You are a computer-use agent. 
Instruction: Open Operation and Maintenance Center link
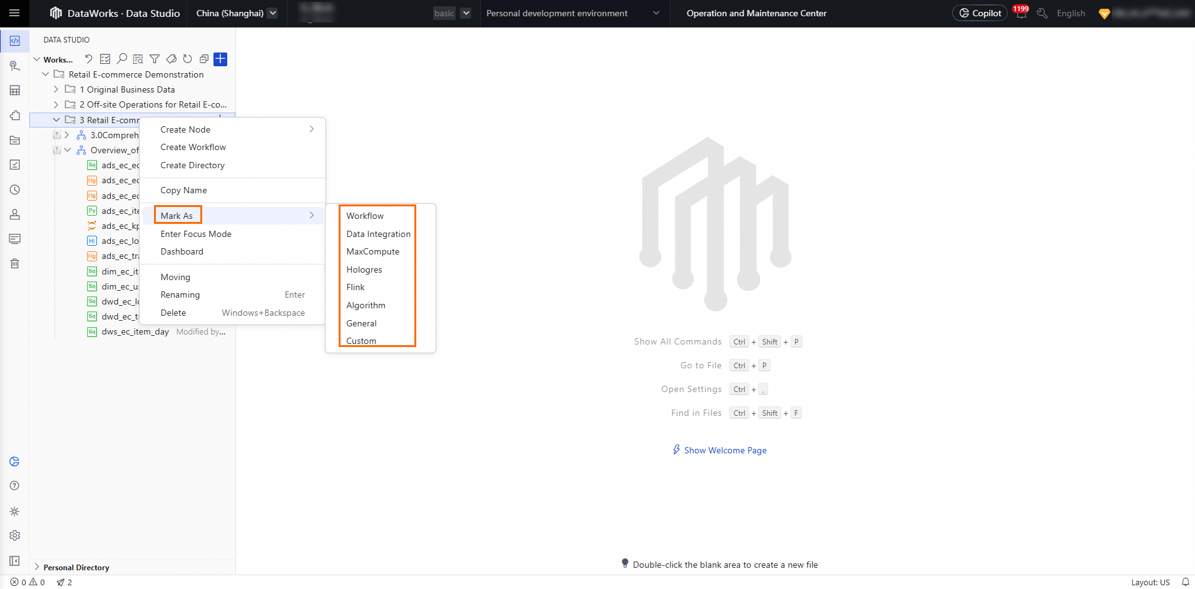point(756,13)
